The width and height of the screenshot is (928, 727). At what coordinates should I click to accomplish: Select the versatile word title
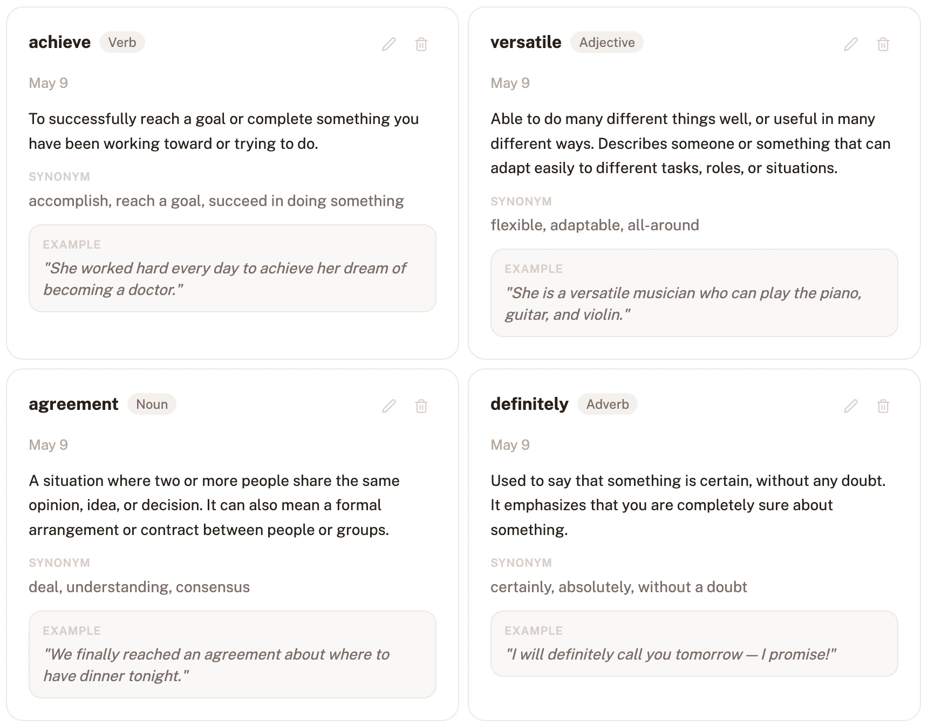pyautogui.click(x=526, y=42)
